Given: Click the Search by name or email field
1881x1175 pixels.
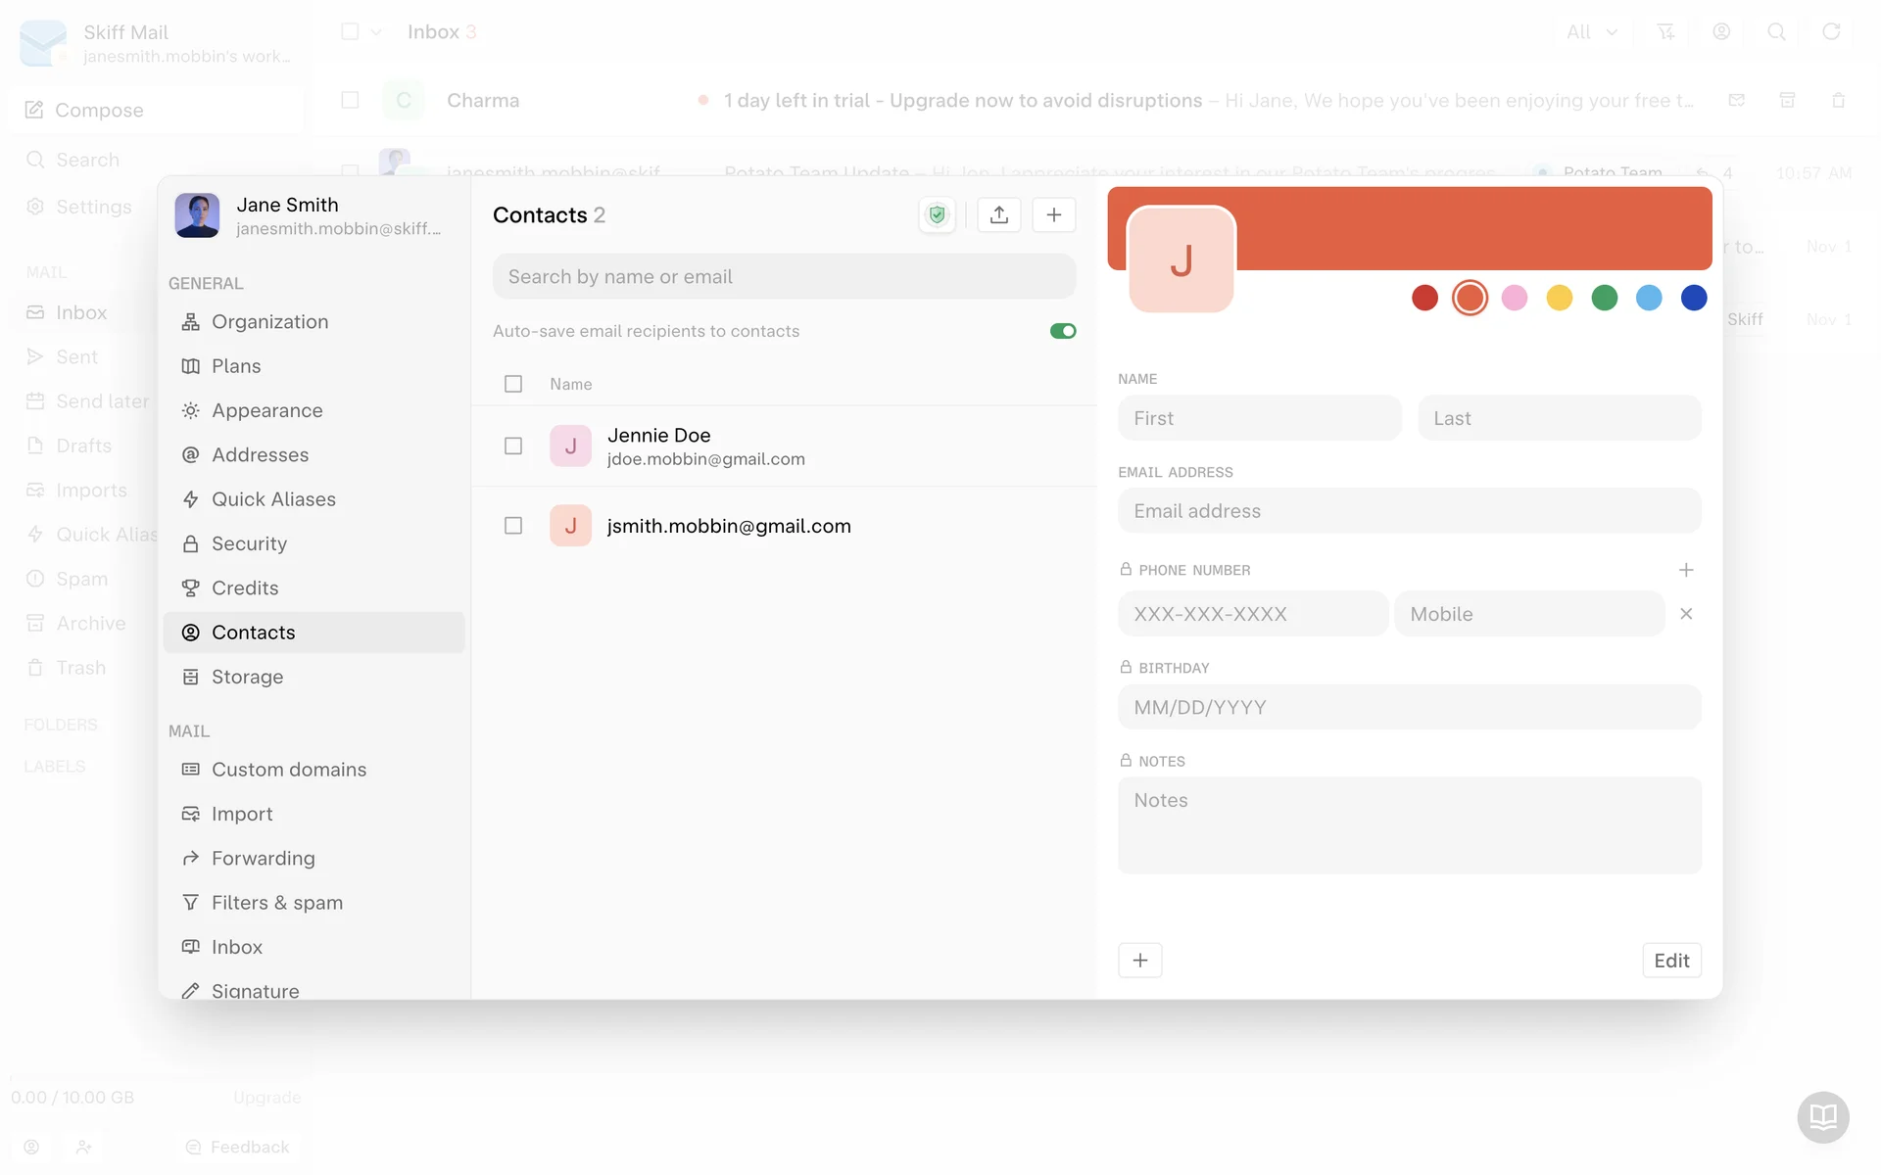Looking at the screenshot, I should coord(784,277).
